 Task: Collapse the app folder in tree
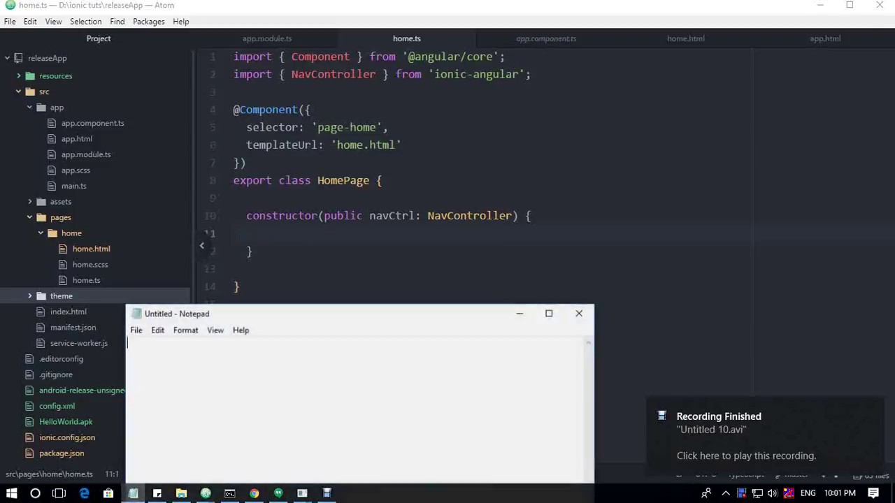[x=30, y=108]
